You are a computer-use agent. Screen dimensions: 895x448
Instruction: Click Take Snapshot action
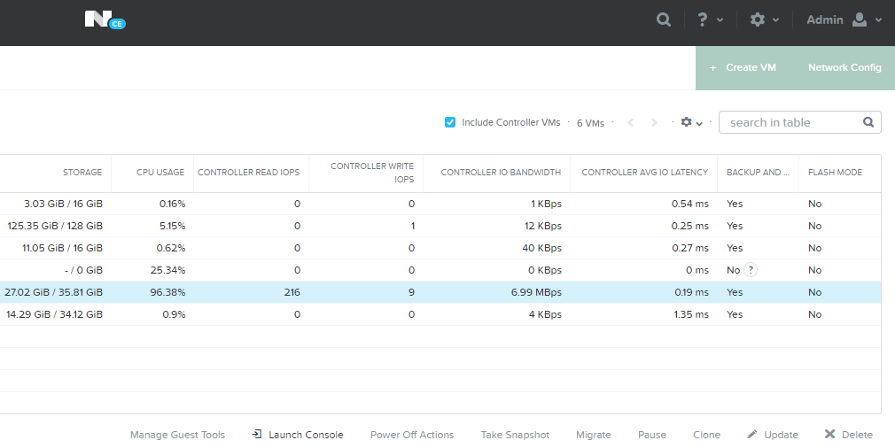pos(515,435)
